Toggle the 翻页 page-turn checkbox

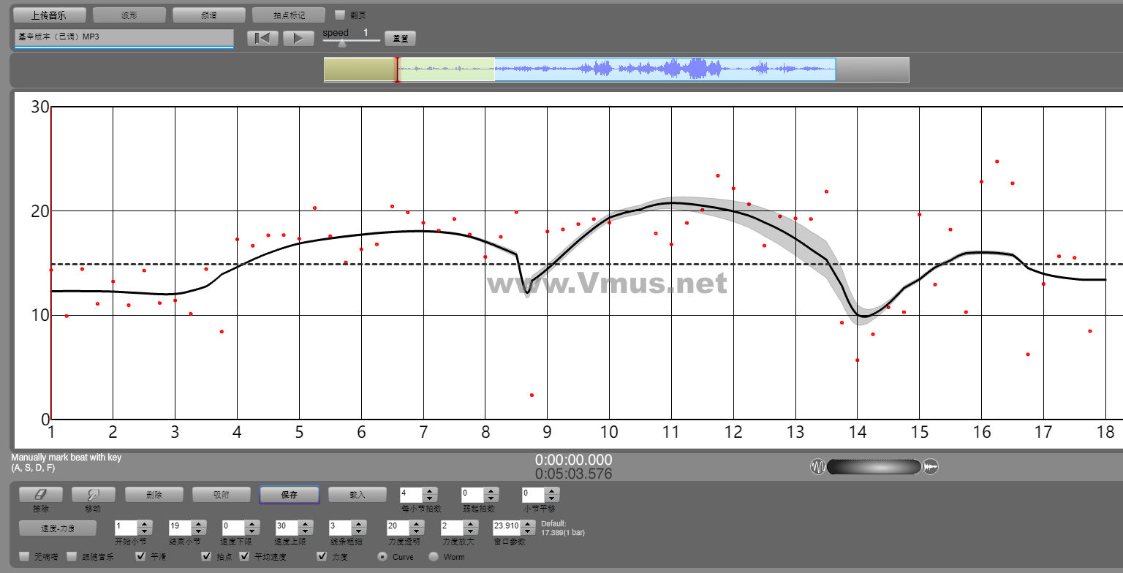pyautogui.click(x=340, y=15)
